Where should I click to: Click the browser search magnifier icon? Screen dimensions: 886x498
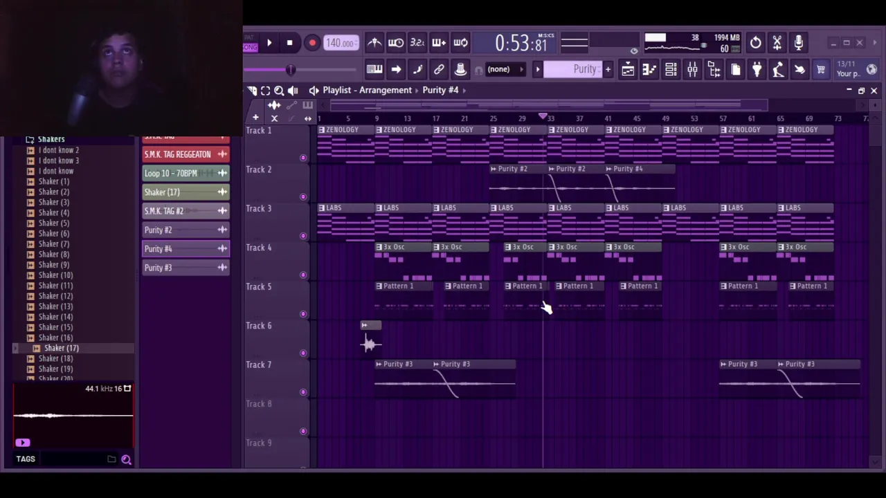127,459
